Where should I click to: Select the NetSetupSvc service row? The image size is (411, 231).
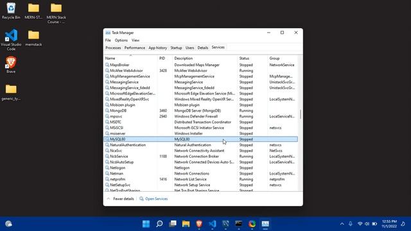click(x=201, y=185)
